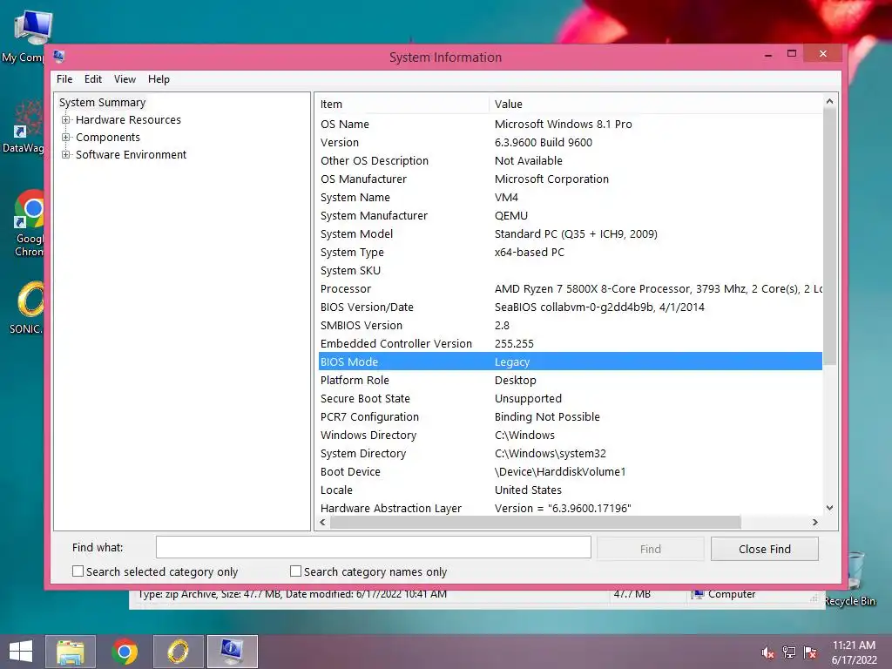Close the System Information window
Viewport: 892px width, 669px height.
point(822,53)
